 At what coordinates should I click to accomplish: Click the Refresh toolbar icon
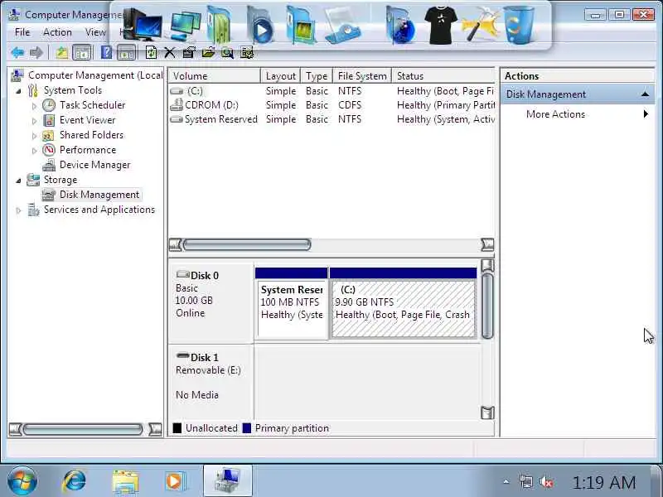[x=151, y=53]
